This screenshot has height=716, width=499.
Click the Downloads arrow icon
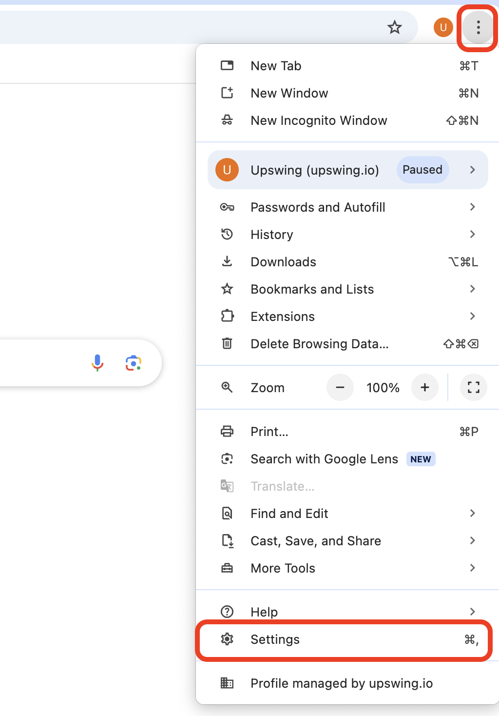pyautogui.click(x=227, y=261)
